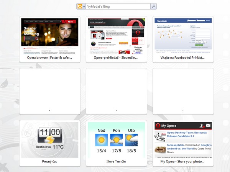Image resolution: width=230 pixels, height=172 pixels.
Task: Select the center empty Speed Dial tile
Action: click(117, 91)
